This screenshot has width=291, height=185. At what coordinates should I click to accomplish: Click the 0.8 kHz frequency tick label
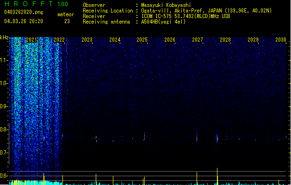[4, 129]
